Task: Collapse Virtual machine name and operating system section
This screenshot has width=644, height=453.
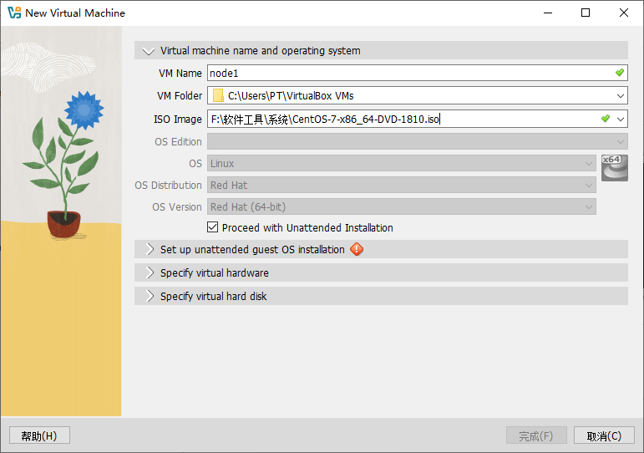Action: [x=149, y=51]
